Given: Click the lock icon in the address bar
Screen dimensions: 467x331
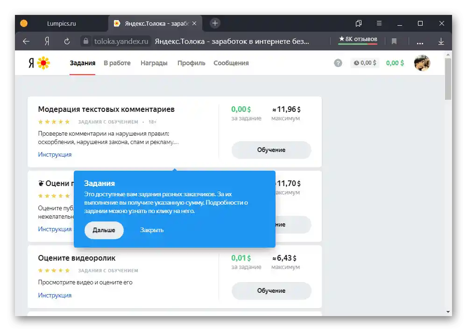Looking at the screenshot, I should (86, 41).
